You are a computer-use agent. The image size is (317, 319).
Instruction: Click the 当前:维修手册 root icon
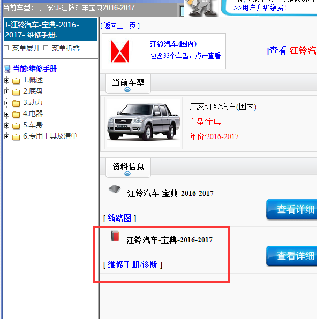pos(7,69)
